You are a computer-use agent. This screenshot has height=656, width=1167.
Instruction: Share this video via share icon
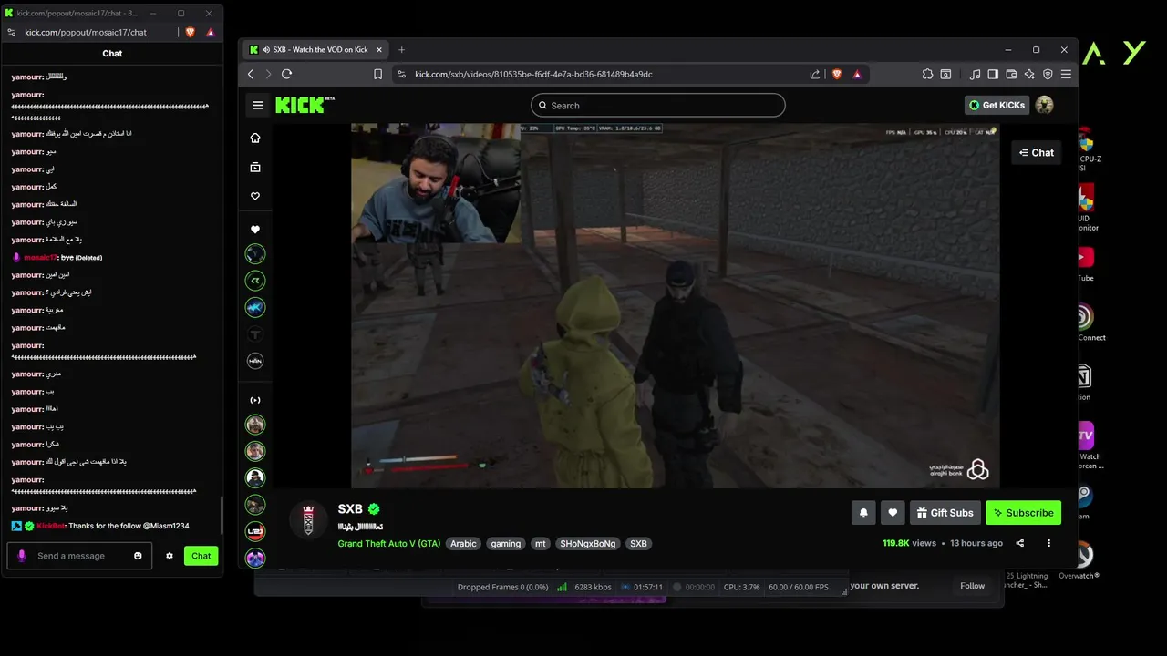pyautogui.click(x=1019, y=543)
